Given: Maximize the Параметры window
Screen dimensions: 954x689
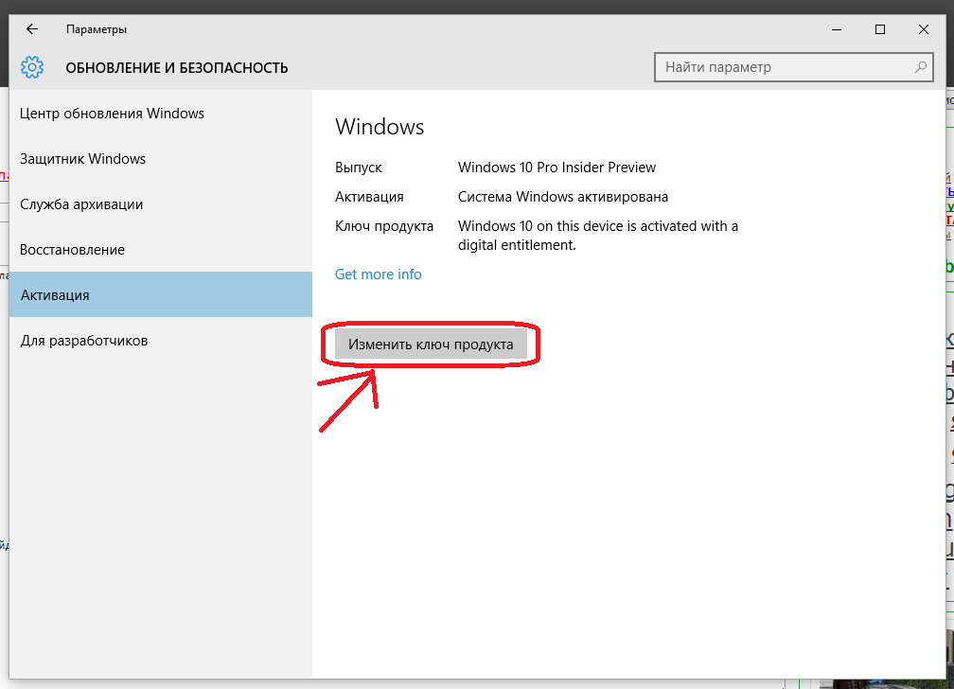Looking at the screenshot, I should click(x=880, y=29).
